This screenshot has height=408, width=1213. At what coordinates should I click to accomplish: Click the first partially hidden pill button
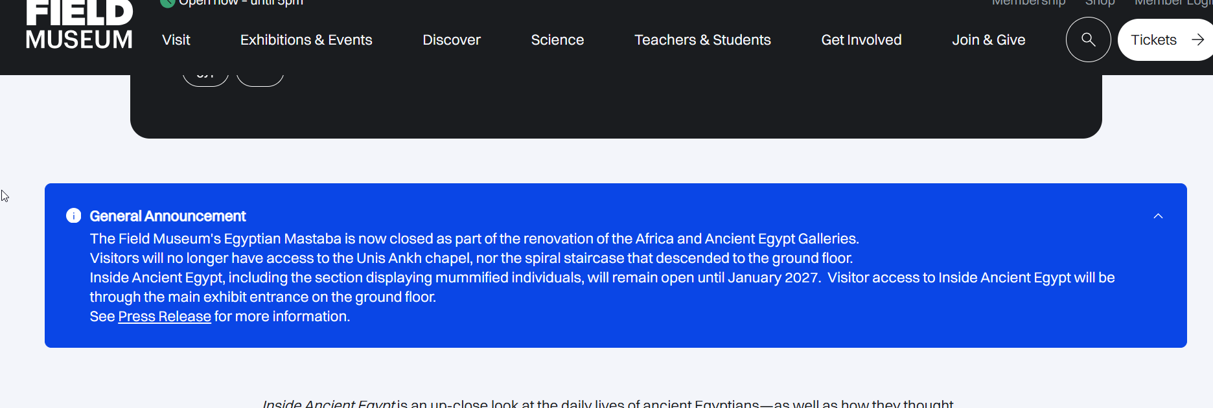pyautogui.click(x=205, y=79)
